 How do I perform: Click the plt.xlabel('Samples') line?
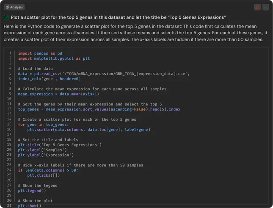tap(42, 150)
